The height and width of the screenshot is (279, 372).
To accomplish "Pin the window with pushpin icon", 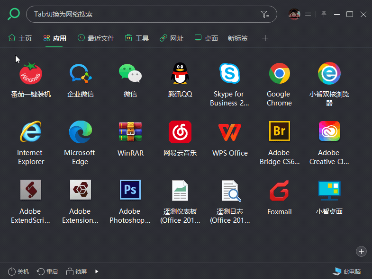I will (x=324, y=14).
